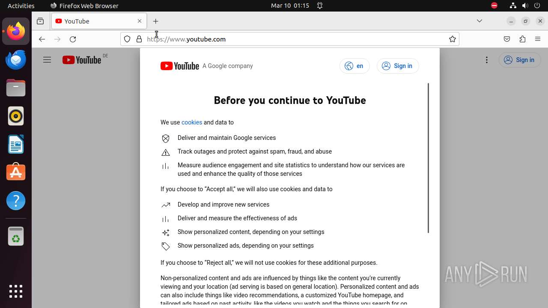
Task: Open the power menu icon
Action: (538, 6)
